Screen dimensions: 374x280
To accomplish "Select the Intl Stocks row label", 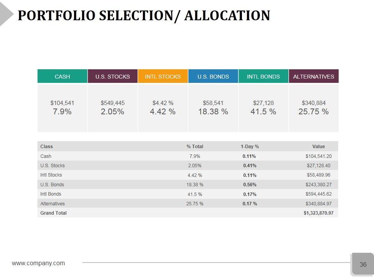I will tap(51, 175).
